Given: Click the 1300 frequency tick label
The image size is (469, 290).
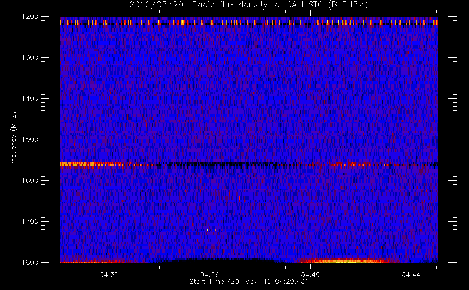Looking at the screenshot, I should 30,57.
